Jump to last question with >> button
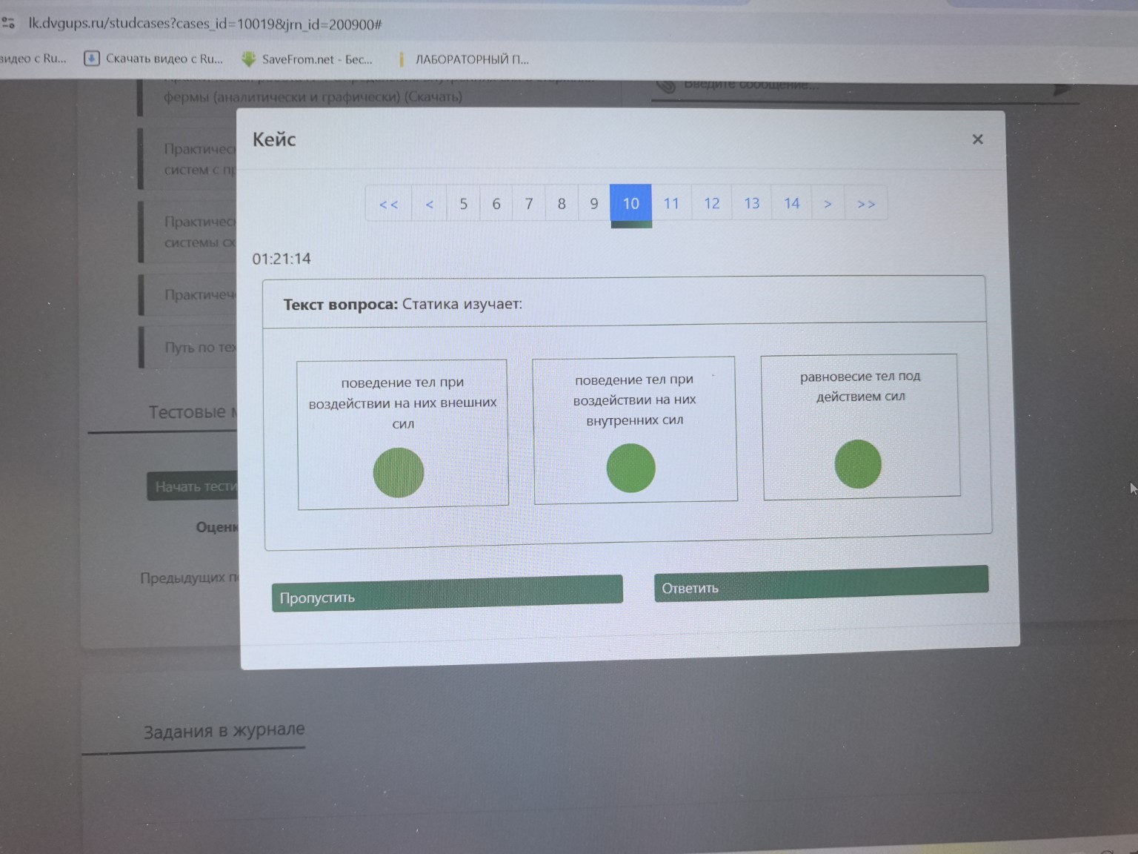The width and height of the screenshot is (1138, 854). (866, 204)
